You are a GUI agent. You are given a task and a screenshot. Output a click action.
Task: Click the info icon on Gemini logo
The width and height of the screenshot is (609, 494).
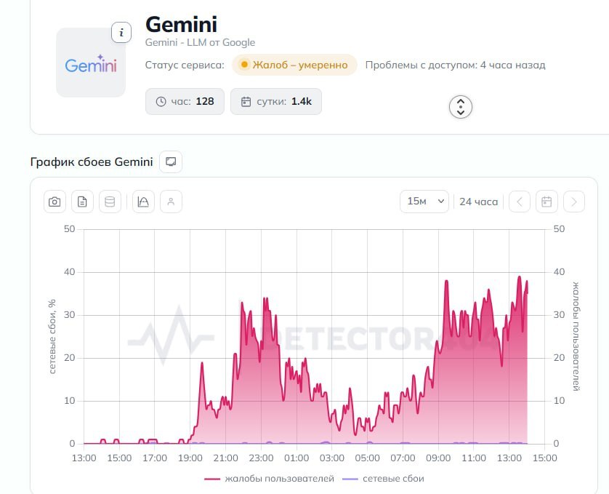121,32
